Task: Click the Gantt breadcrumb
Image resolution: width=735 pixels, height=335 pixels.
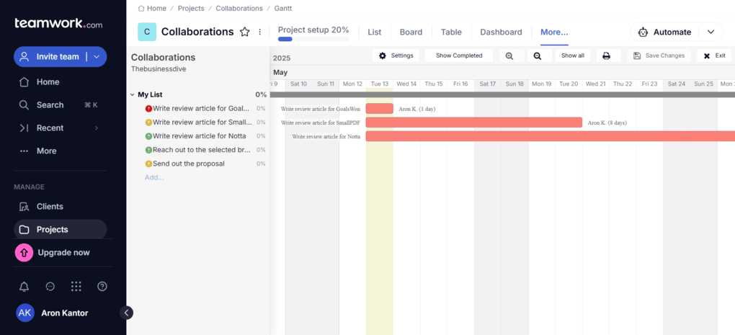Action: point(283,9)
